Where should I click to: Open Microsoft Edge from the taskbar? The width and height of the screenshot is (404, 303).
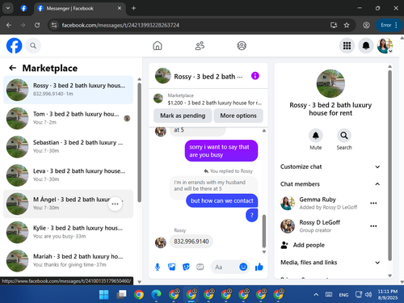156,294
